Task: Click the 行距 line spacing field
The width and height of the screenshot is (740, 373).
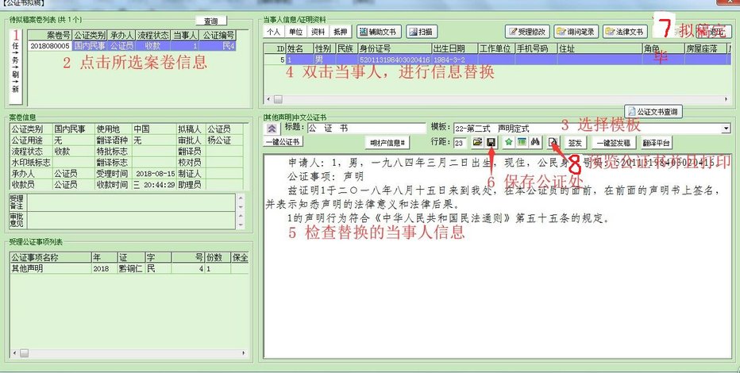Action: pyautogui.click(x=461, y=142)
